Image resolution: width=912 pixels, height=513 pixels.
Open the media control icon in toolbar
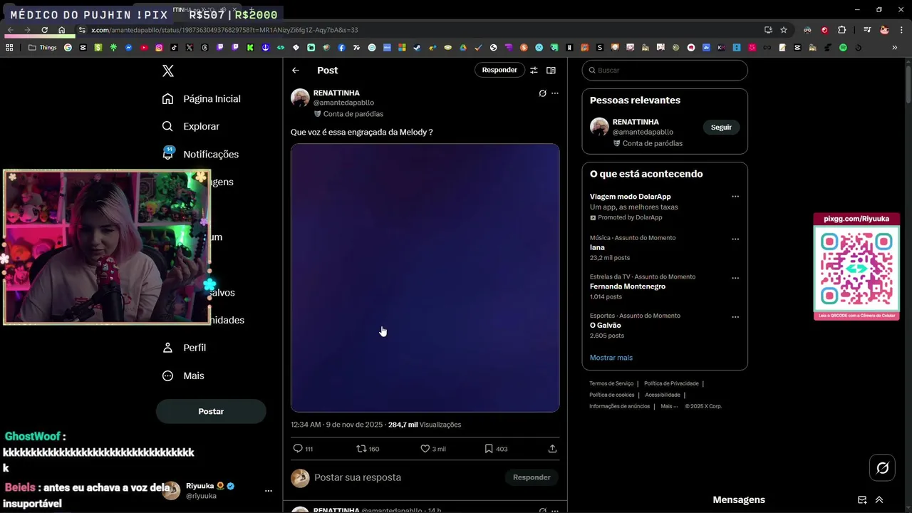867,30
